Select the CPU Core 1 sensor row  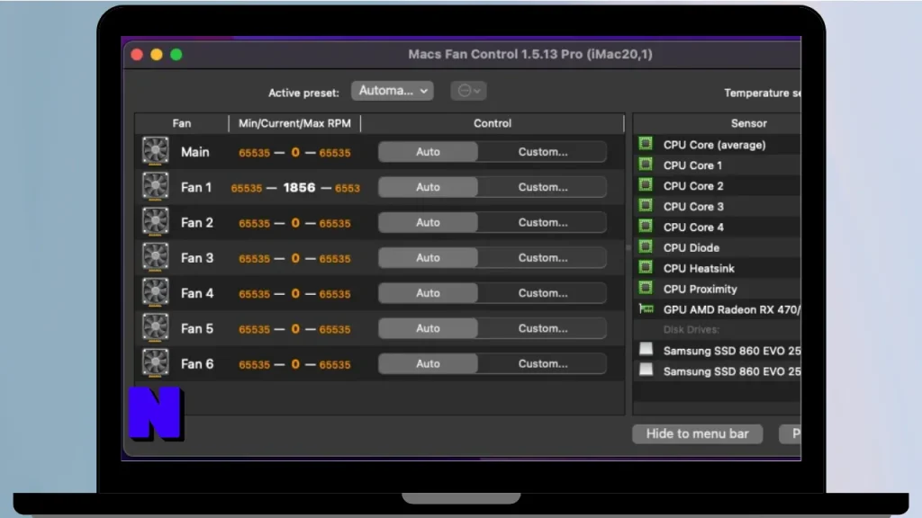[x=718, y=165]
